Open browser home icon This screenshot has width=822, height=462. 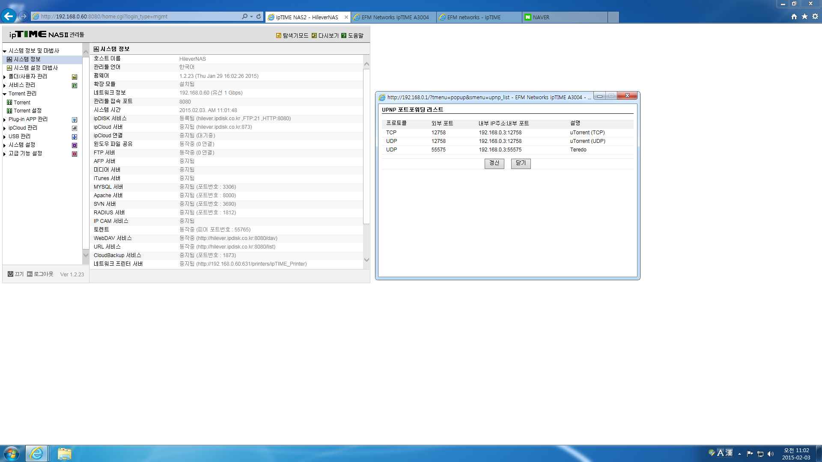point(794,17)
